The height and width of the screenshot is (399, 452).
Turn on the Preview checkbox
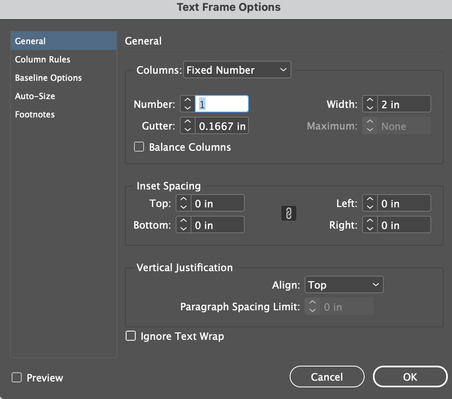tap(17, 377)
